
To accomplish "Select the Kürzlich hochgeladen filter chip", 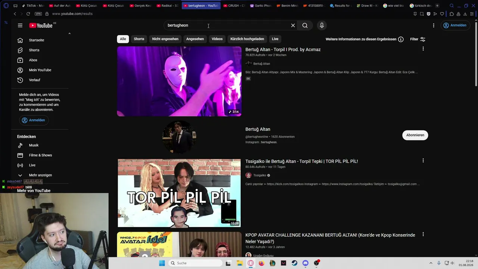I will tap(247, 39).
